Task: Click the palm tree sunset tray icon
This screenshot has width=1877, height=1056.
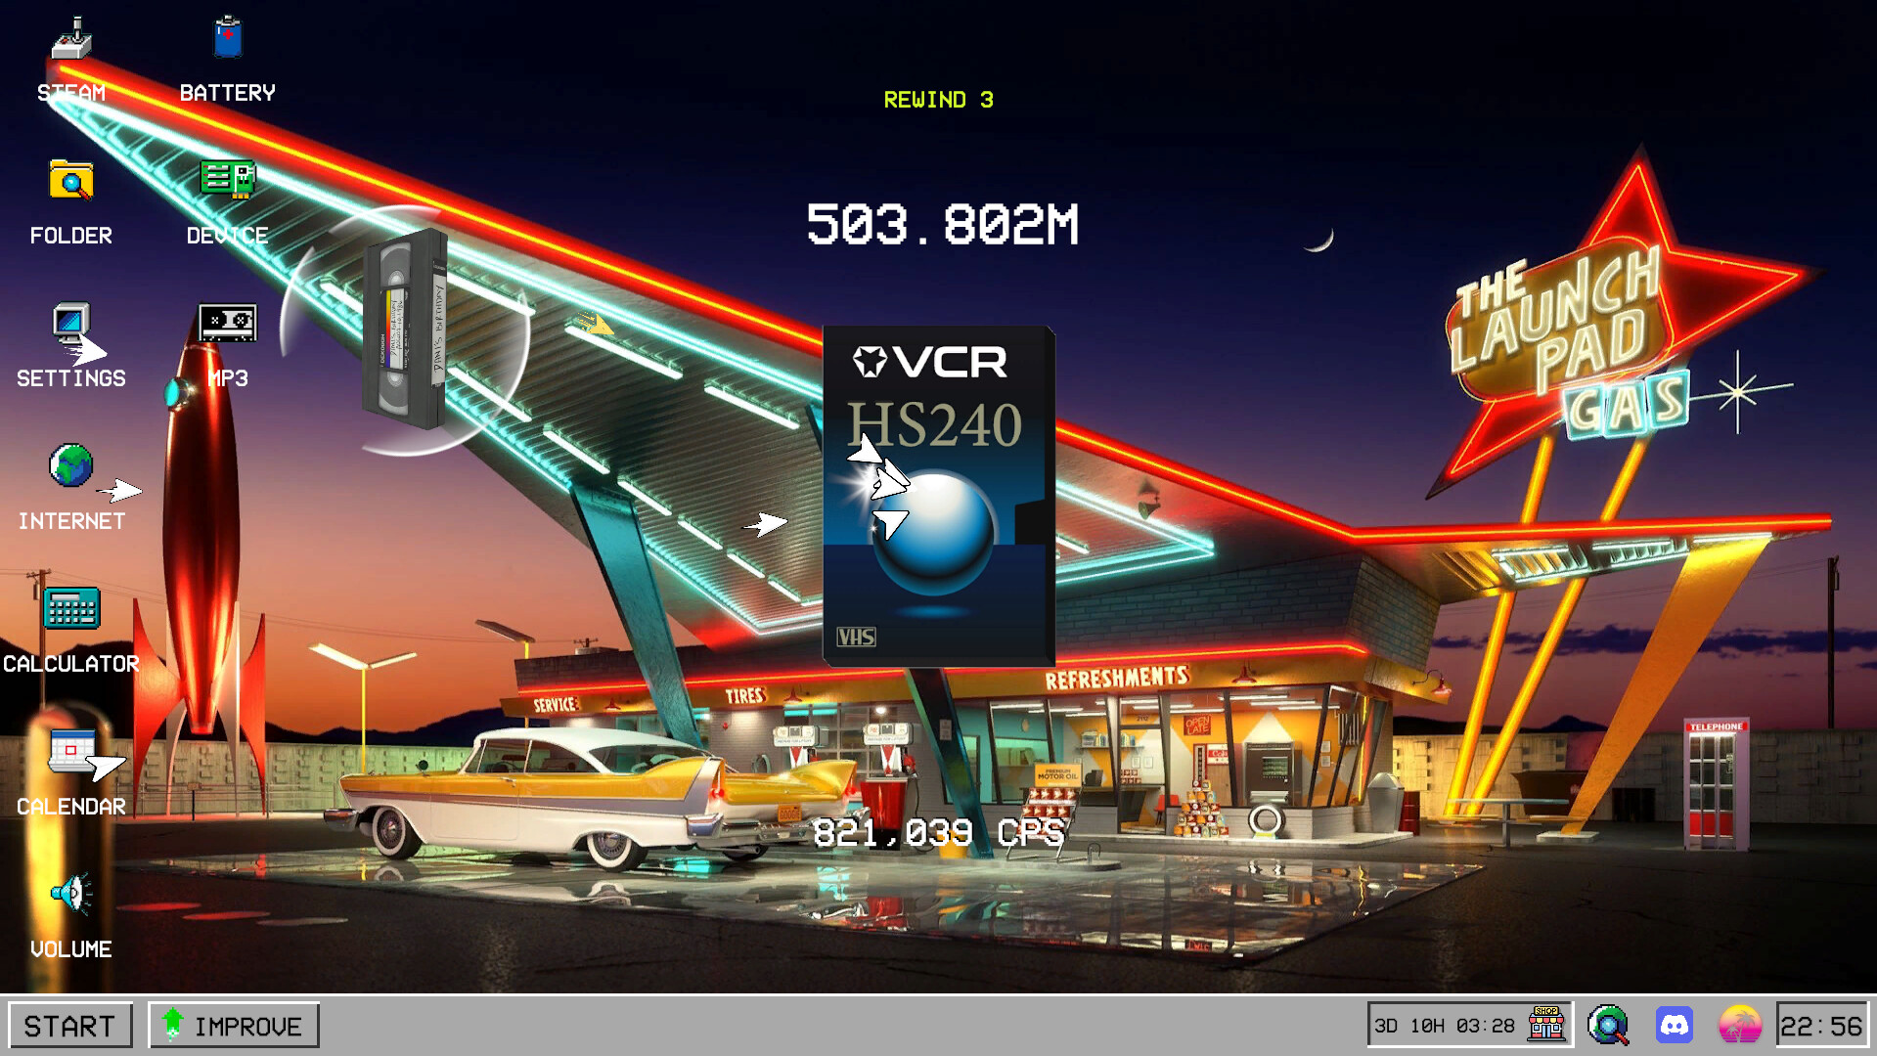Action: point(1742,1025)
